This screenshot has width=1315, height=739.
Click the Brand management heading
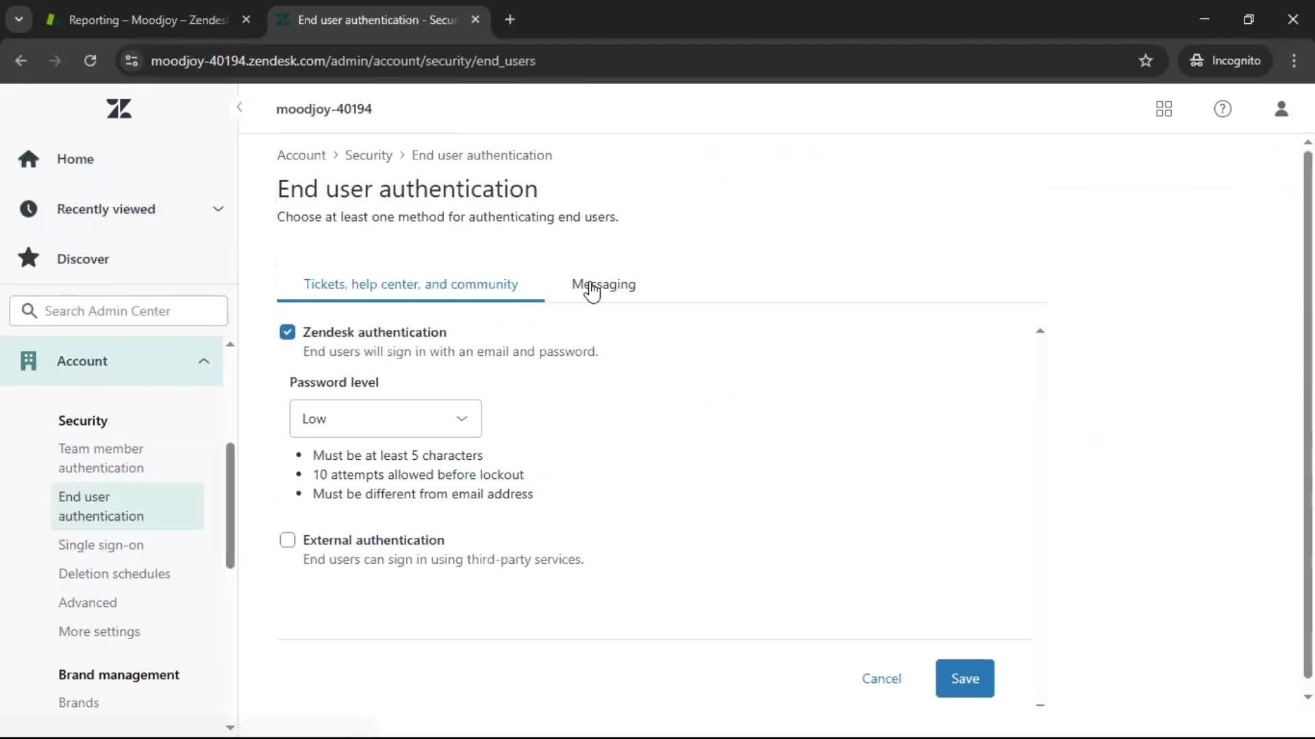point(118,674)
